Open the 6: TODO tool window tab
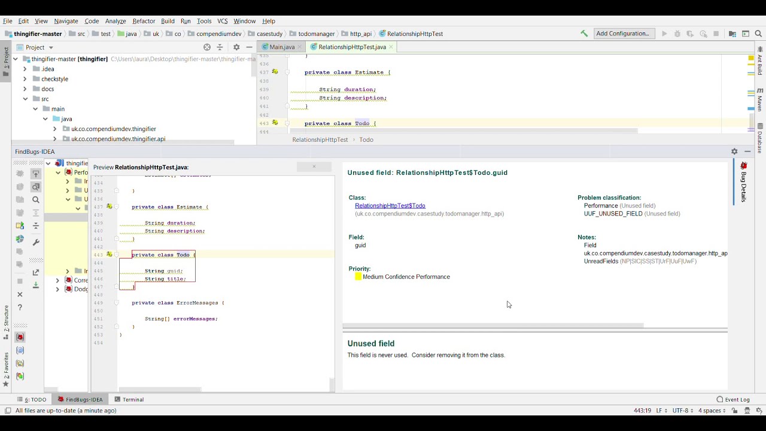 point(32,399)
